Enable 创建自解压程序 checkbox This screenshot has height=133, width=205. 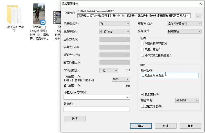click(x=142, y=43)
